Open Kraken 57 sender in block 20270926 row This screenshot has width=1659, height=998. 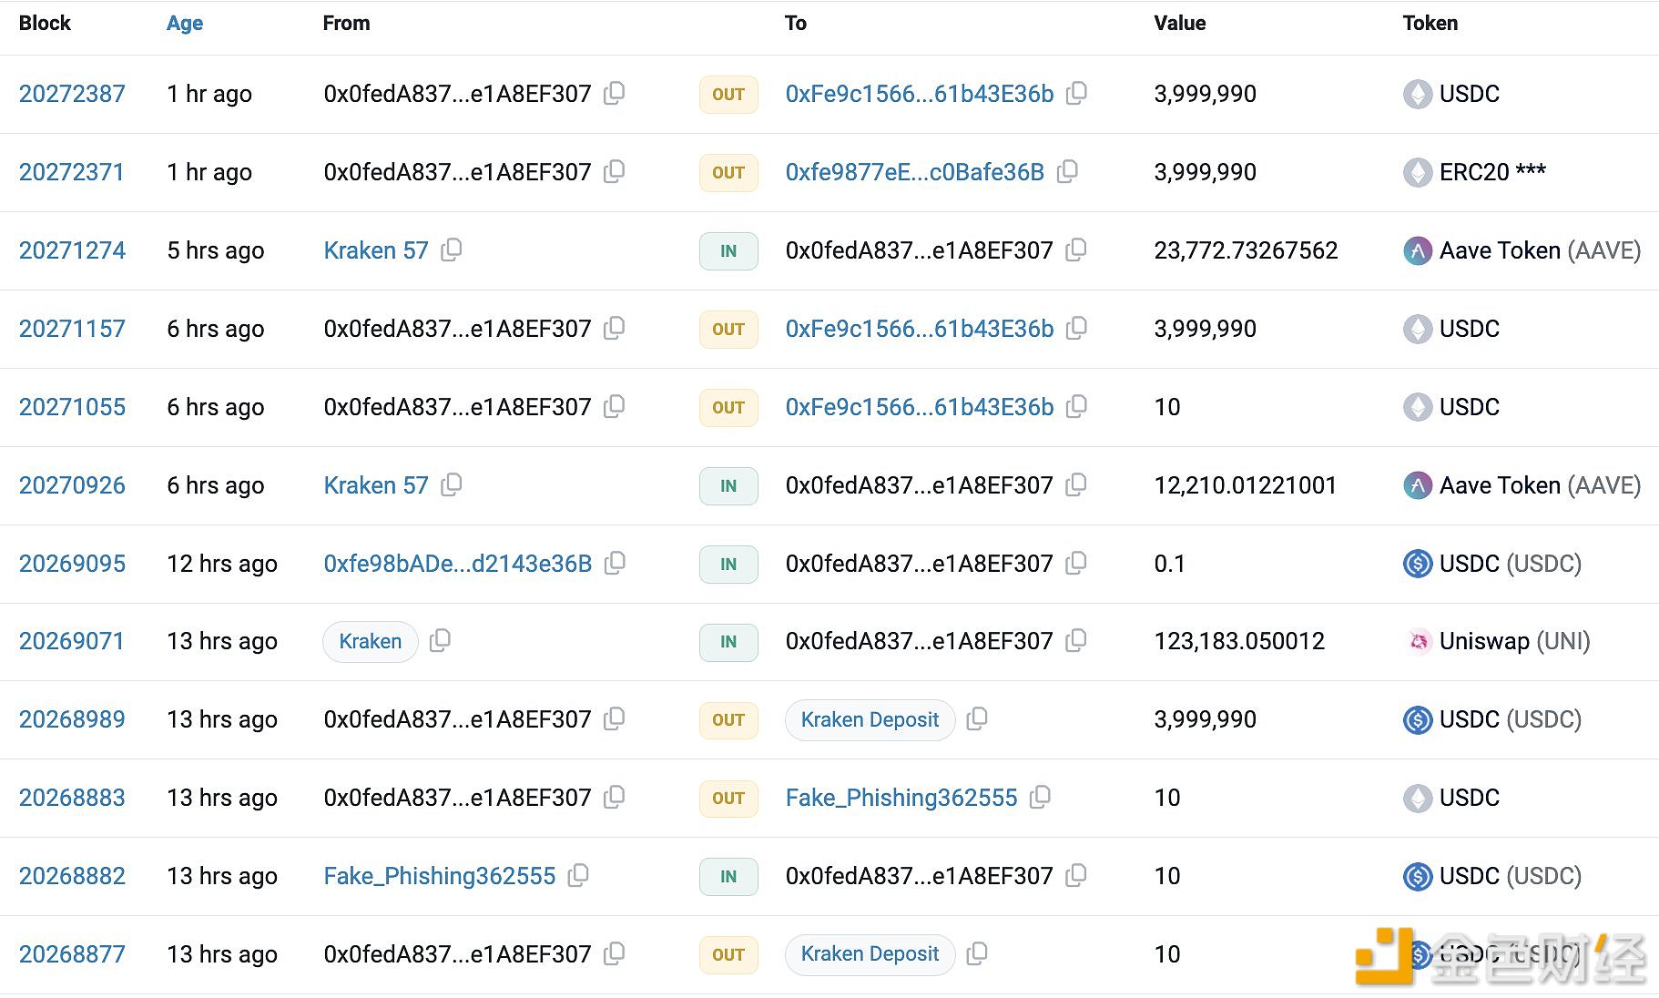tap(375, 485)
